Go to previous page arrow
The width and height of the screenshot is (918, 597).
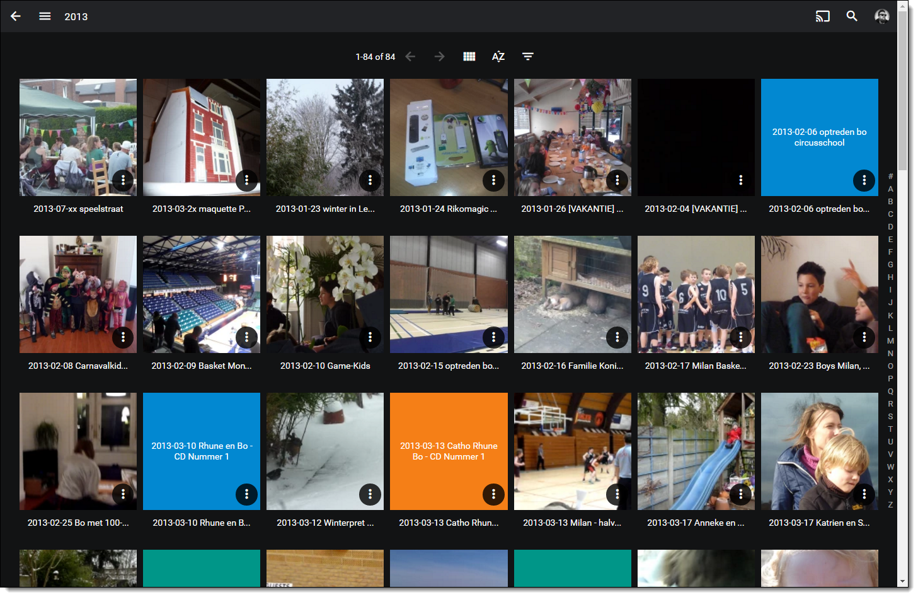point(410,57)
